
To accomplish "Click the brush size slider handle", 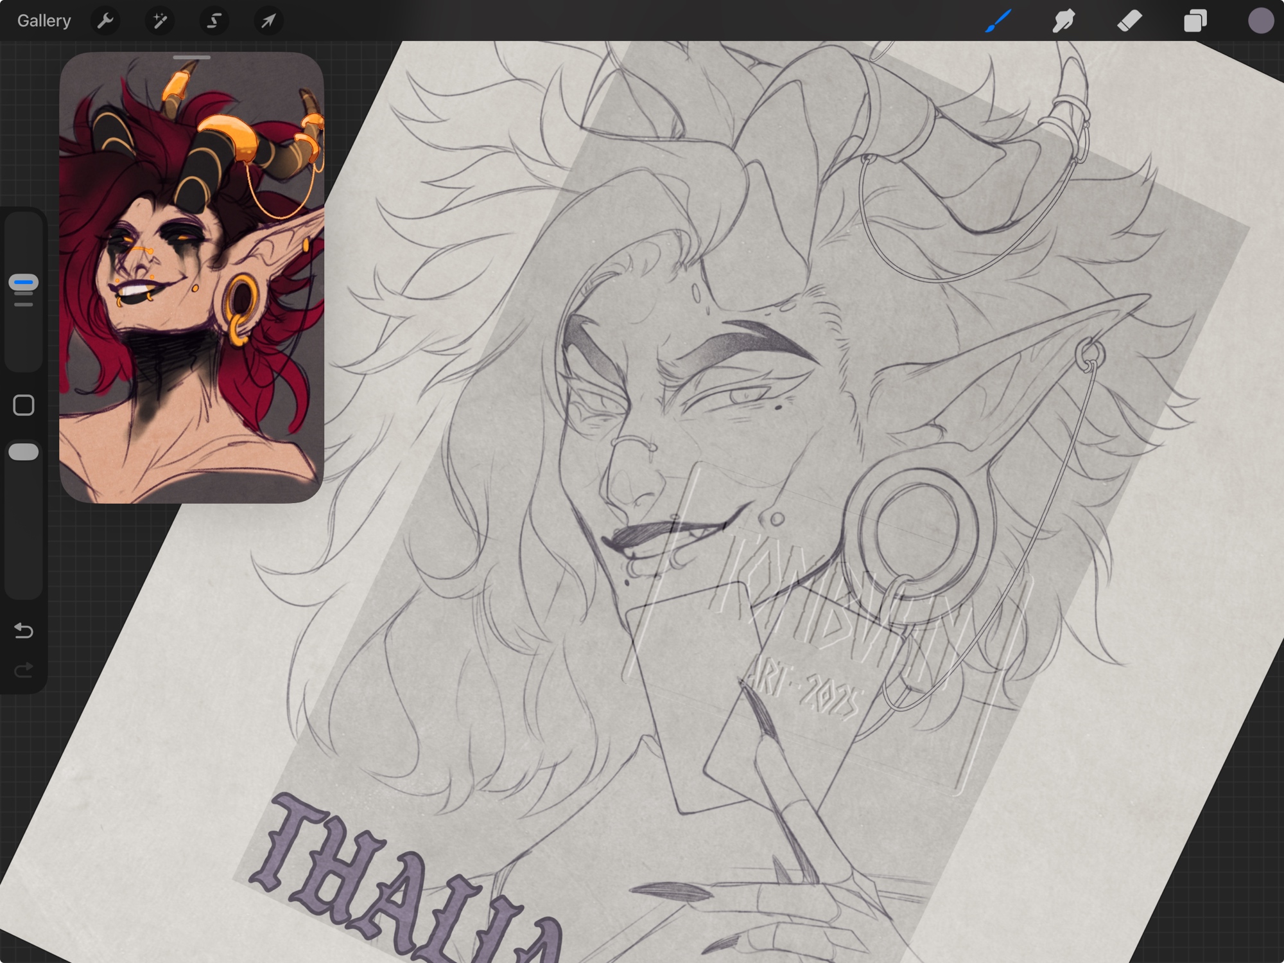I will point(24,283).
